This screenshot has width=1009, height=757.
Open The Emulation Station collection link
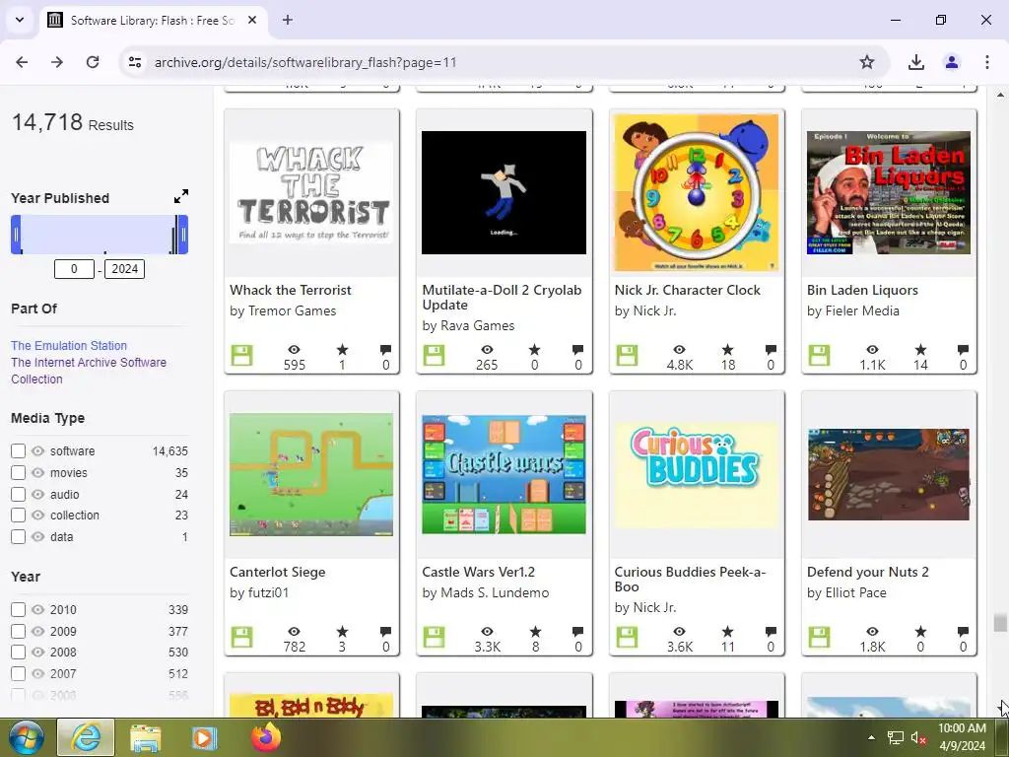point(69,346)
